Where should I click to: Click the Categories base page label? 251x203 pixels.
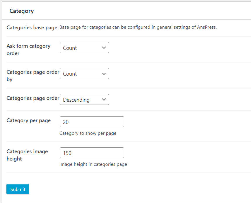click(x=32, y=28)
